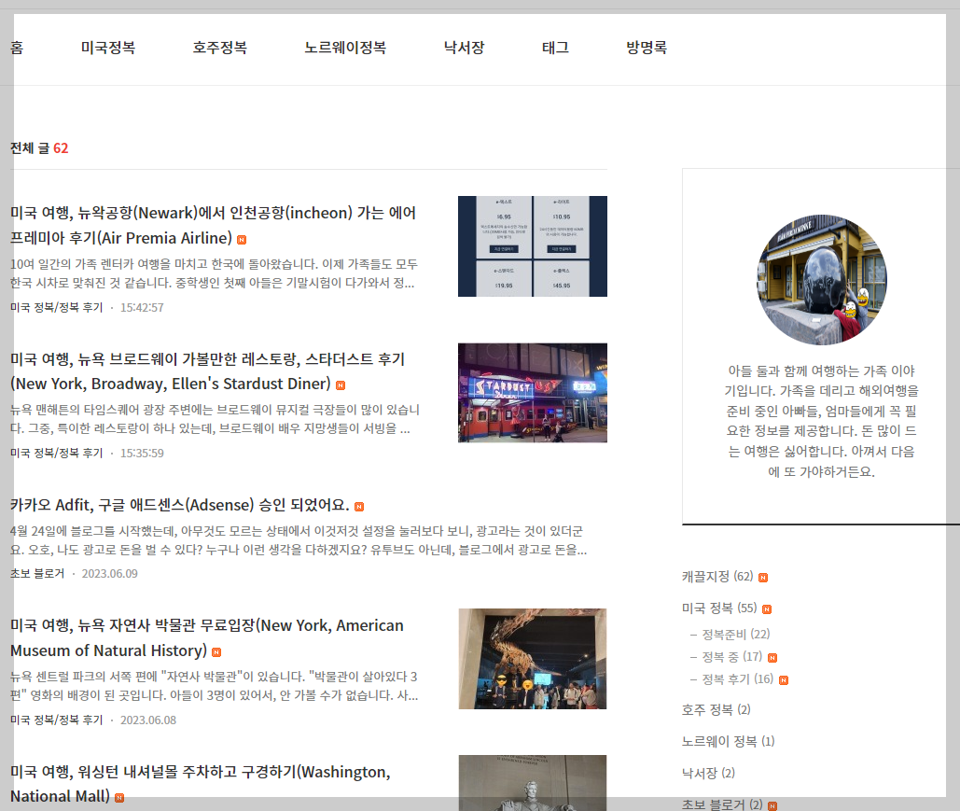Click the excerpt starting 4월 24일에 블로그를

click(299, 540)
